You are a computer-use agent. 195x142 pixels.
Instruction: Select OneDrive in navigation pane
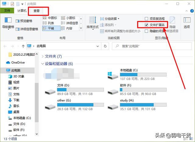(x=16, y=62)
